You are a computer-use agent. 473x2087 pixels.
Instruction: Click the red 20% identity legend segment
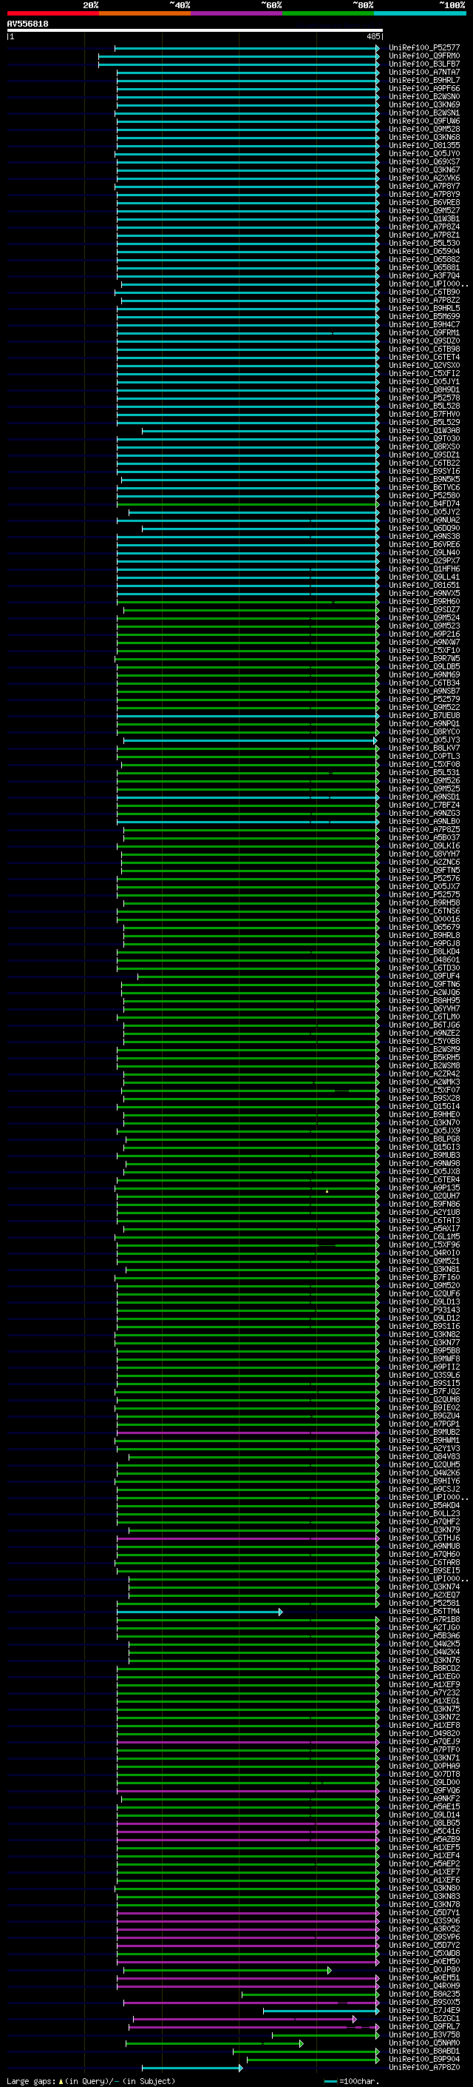[x=52, y=13]
